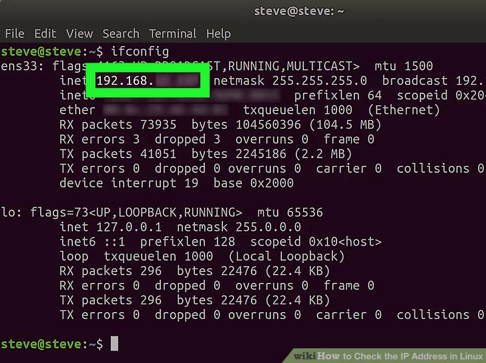Open the View menu
Viewport: 486px width, 363px height.
point(79,33)
